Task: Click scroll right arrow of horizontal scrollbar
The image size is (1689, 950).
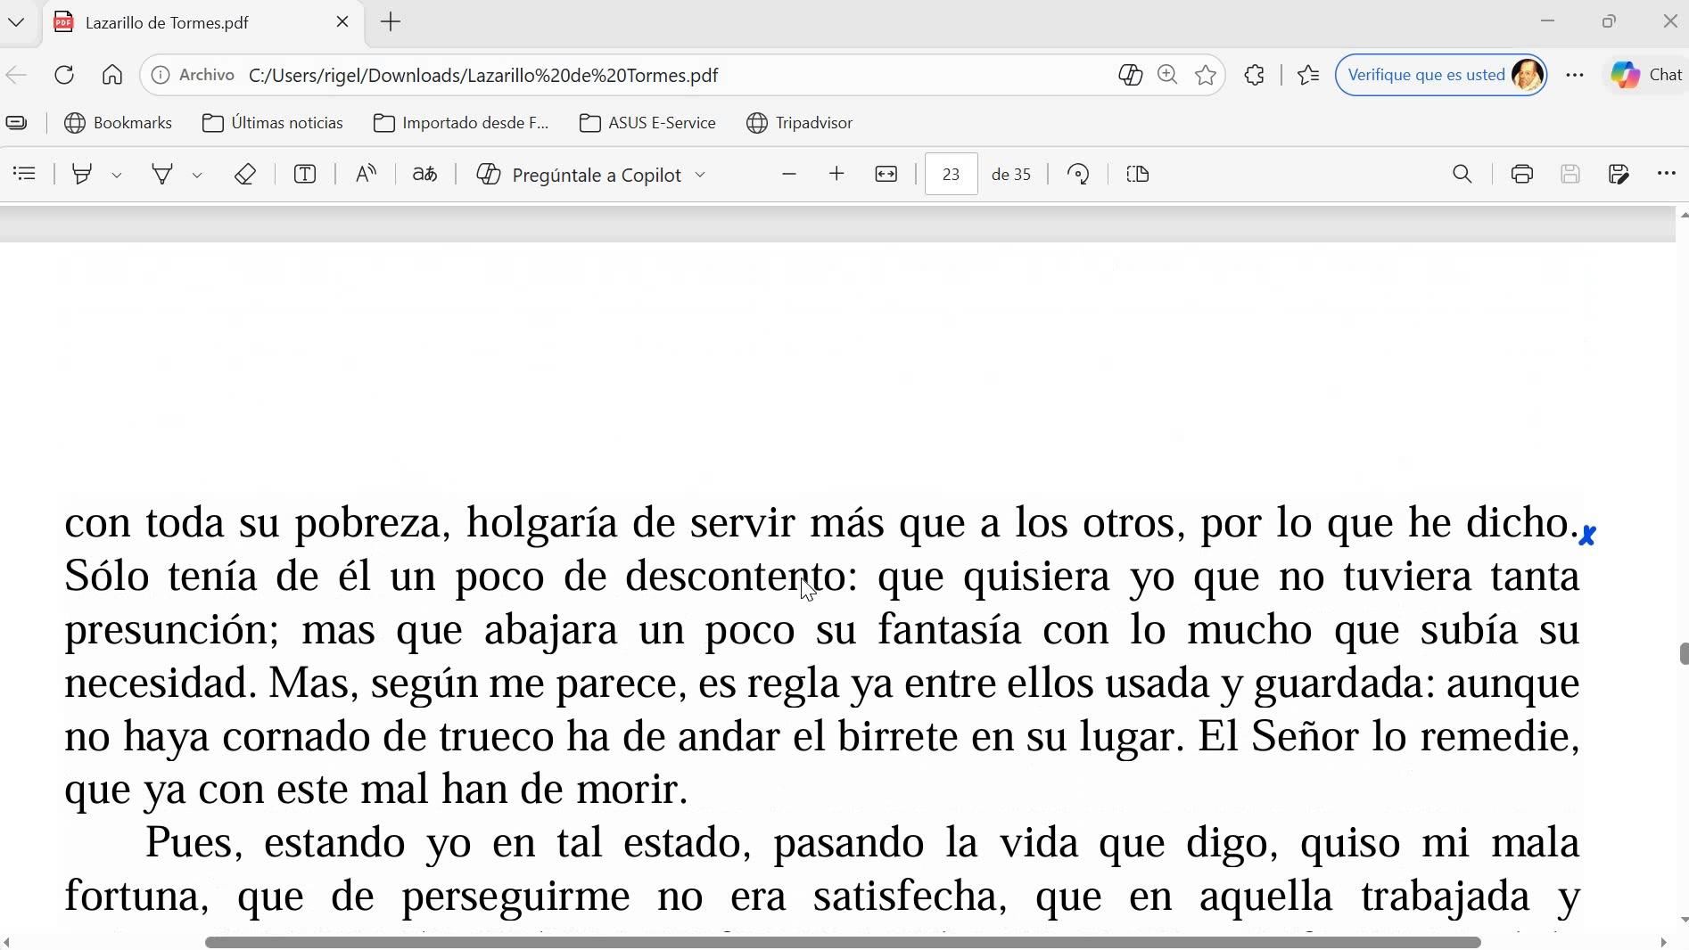Action: (1663, 942)
